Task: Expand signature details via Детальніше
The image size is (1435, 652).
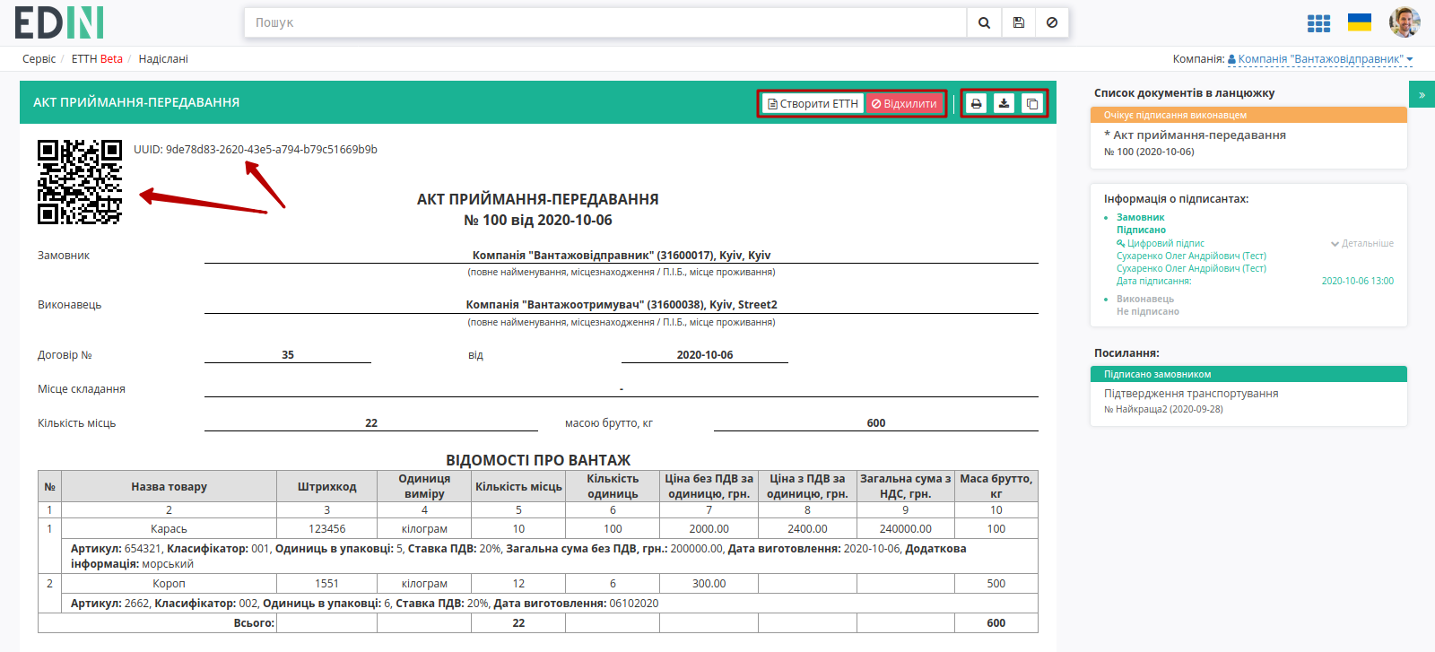Action: [x=1362, y=243]
